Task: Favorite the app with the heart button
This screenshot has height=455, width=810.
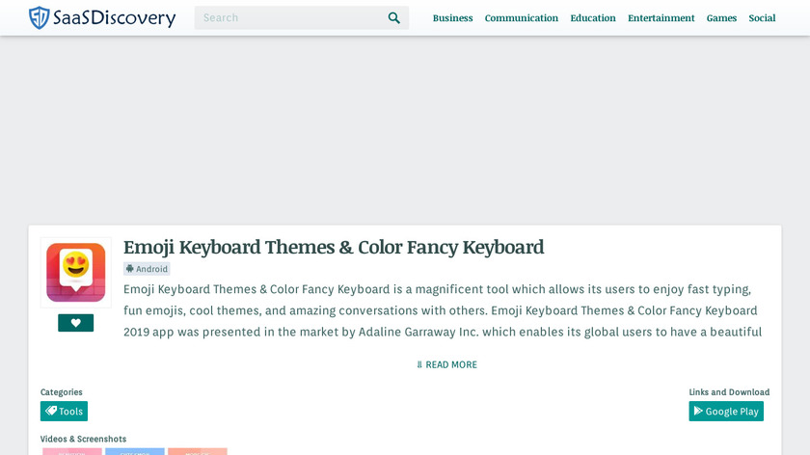Action: tap(75, 323)
